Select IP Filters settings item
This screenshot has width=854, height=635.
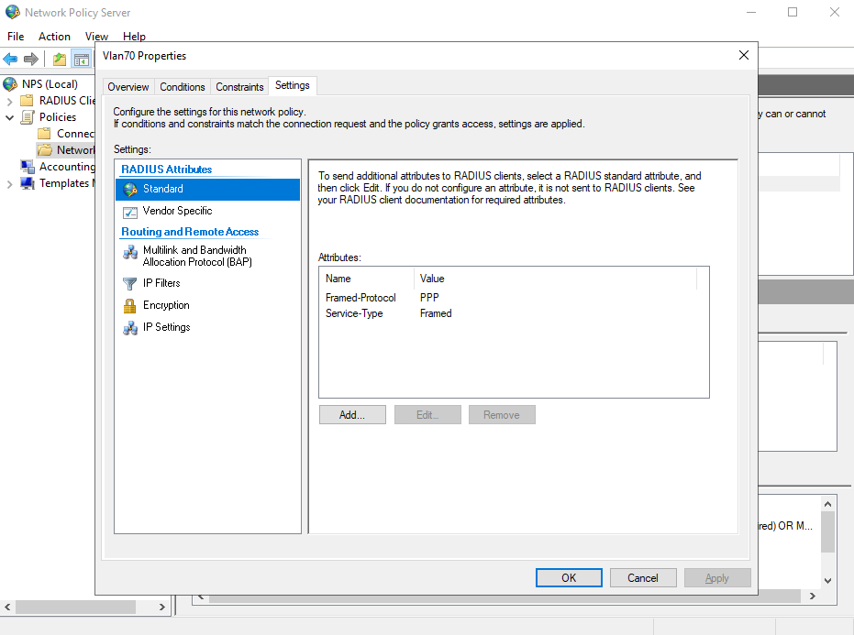(x=207, y=283)
